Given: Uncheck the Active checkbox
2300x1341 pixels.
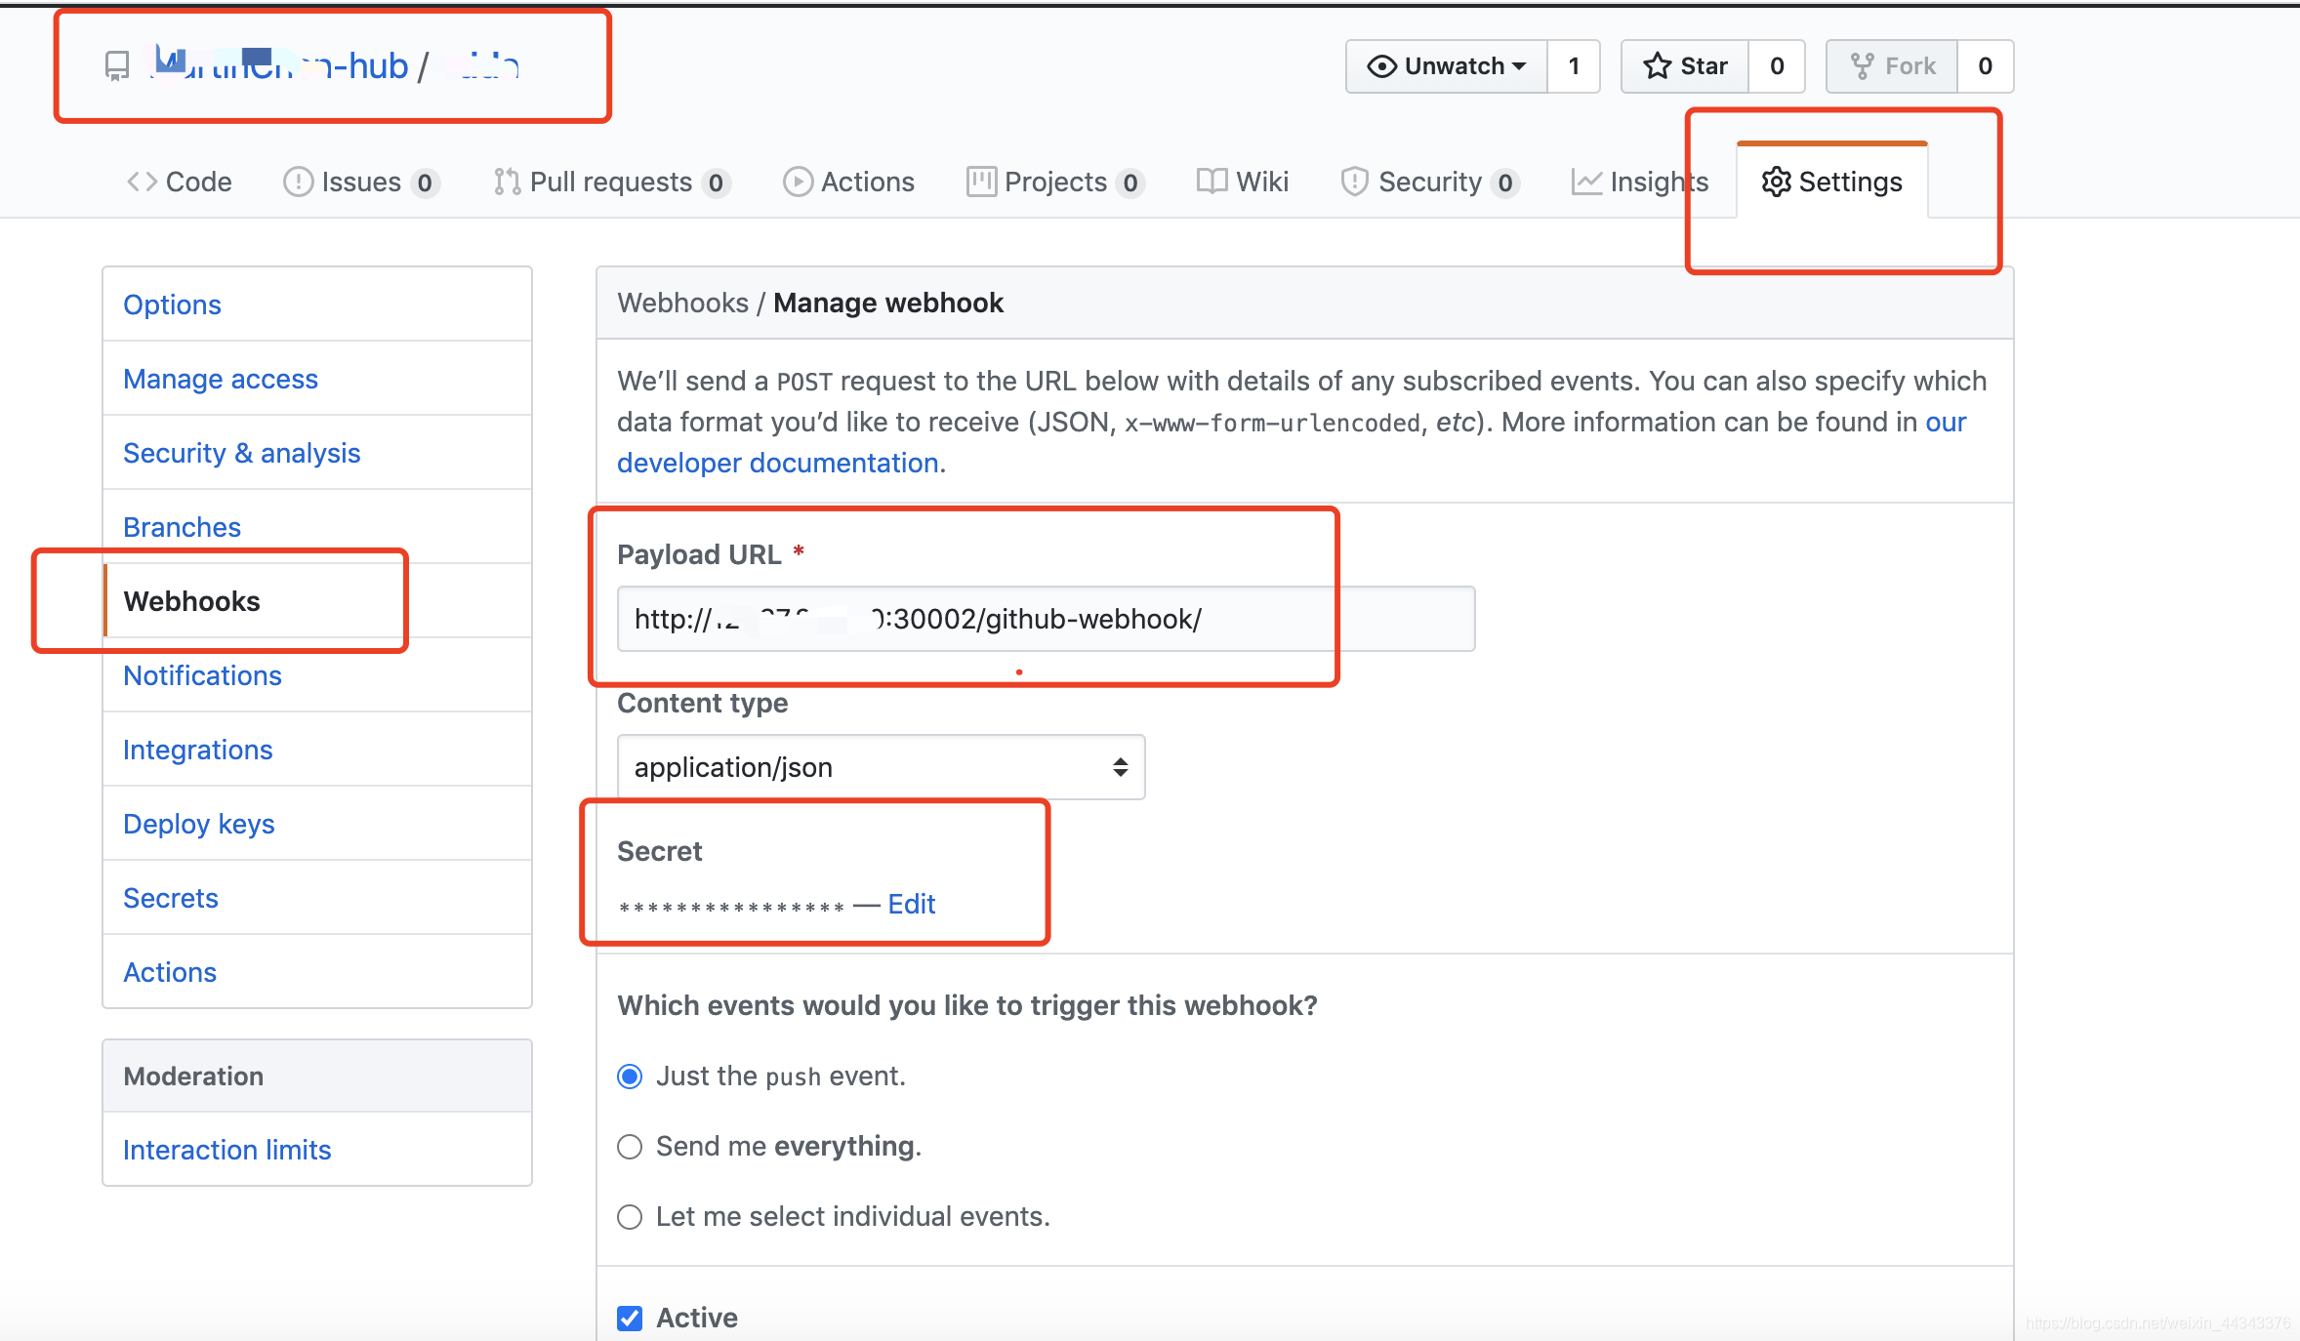Looking at the screenshot, I should coord(630,1319).
